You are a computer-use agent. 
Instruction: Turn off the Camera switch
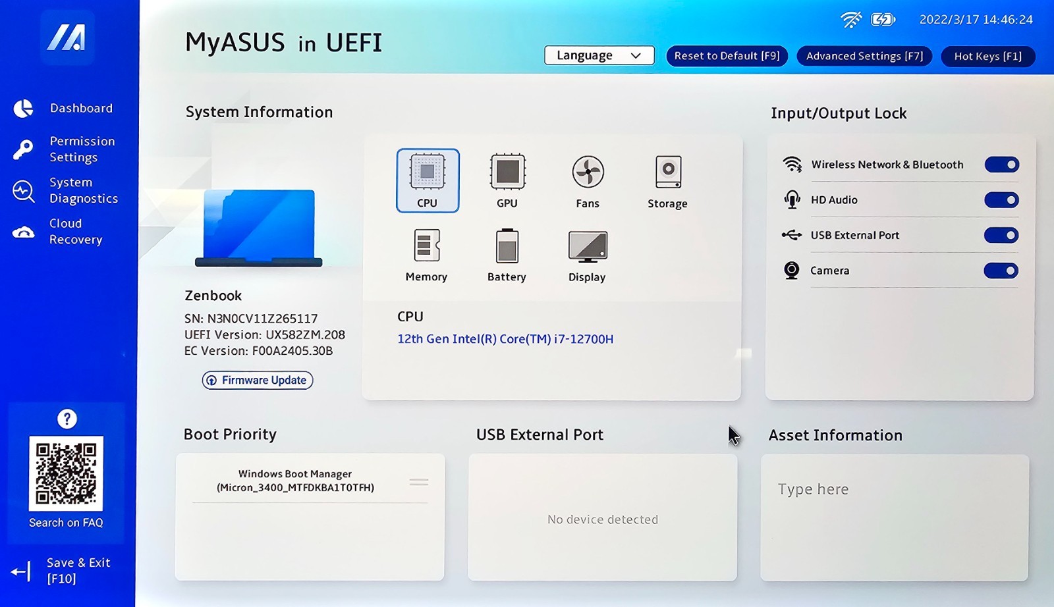point(1001,271)
